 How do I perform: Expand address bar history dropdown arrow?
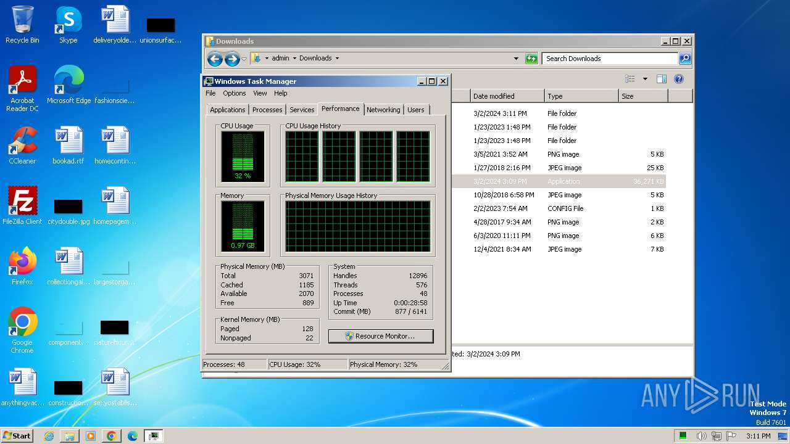point(516,59)
